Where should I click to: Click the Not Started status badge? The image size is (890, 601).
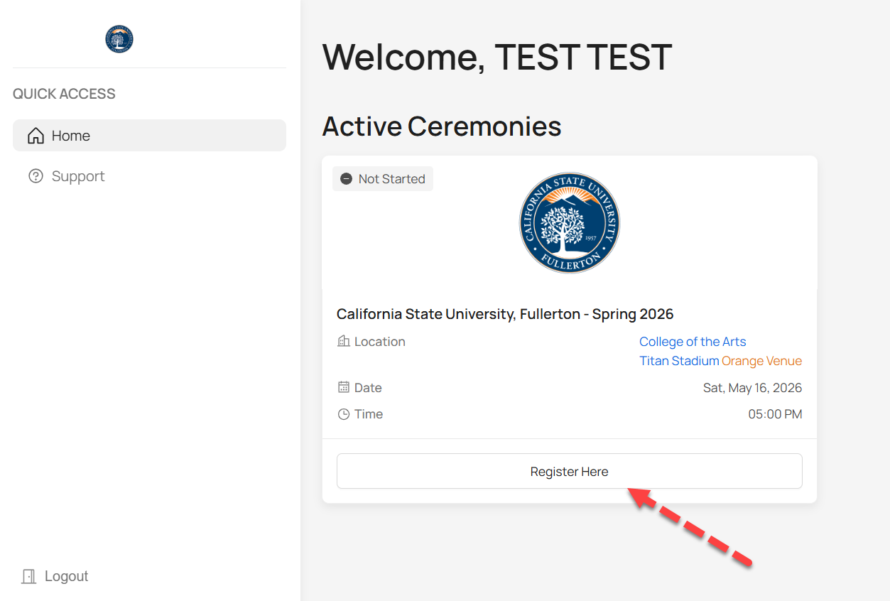(x=382, y=178)
